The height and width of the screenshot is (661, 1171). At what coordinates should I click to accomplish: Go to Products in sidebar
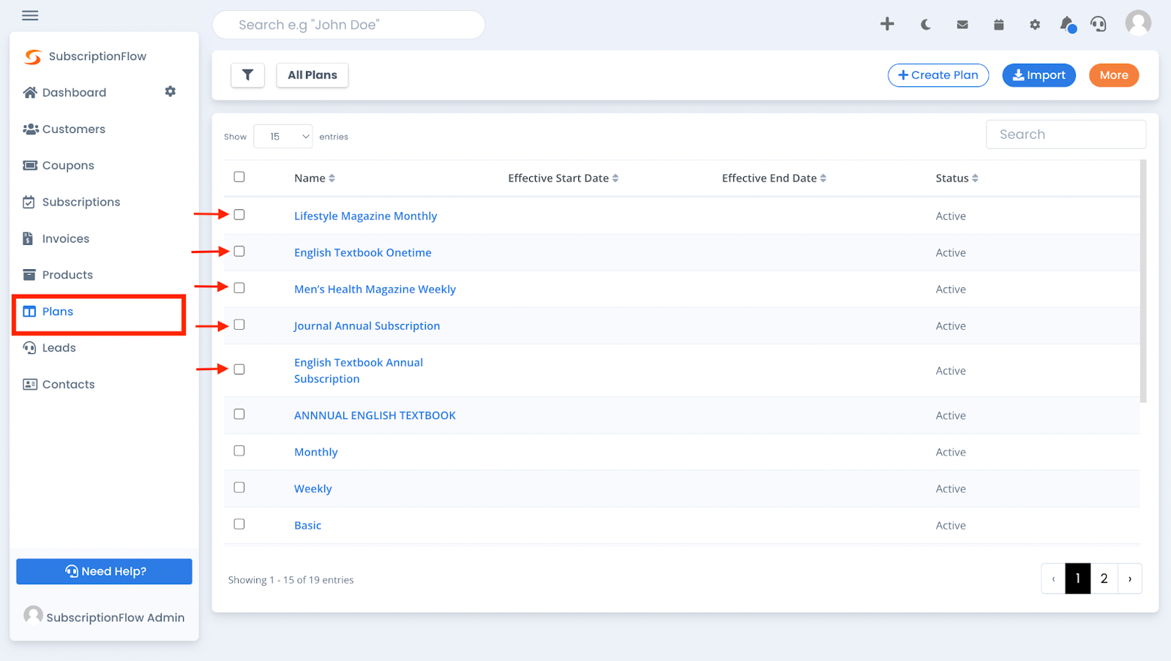pyautogui.click(x=67, y=276)
